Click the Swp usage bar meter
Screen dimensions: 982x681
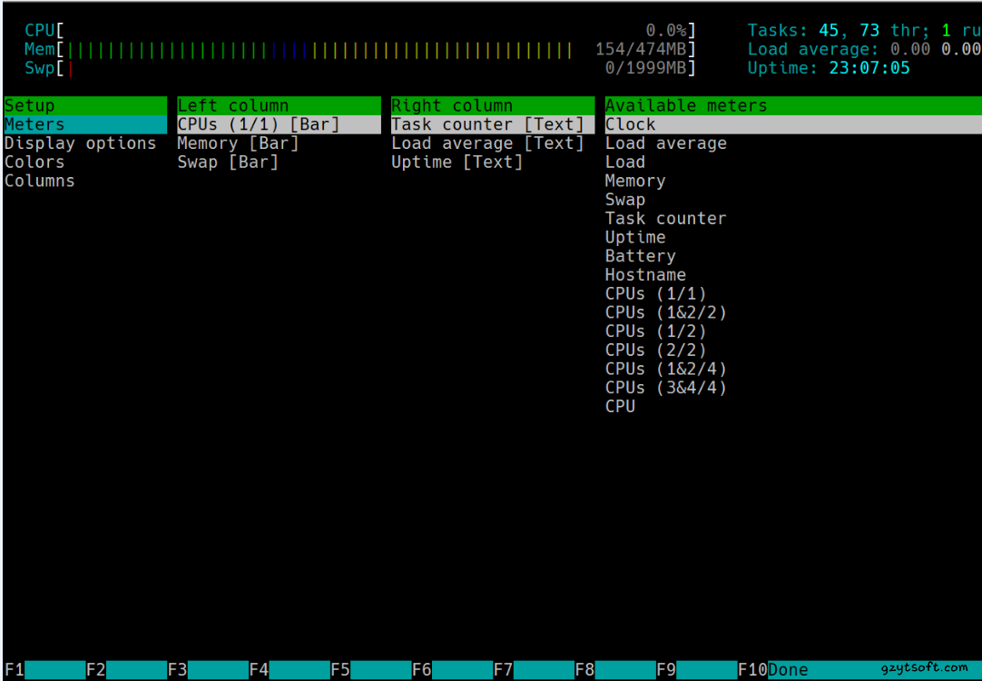click(360, 68)
